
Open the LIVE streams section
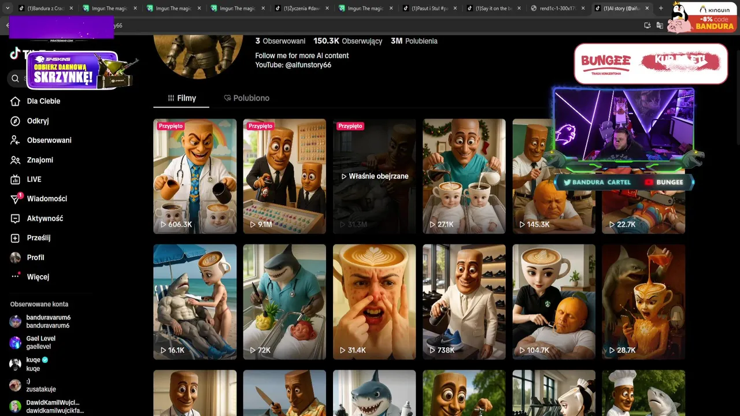tap(26, 179)
